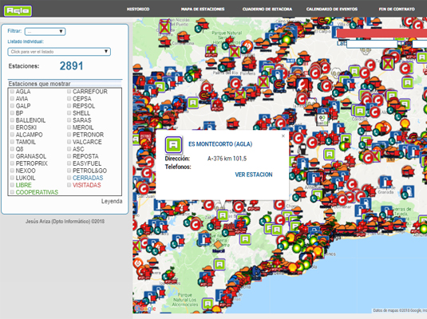Tick the VISITADAS checkbox
Screen dimensions: 427x319
(x=69, y=185)
